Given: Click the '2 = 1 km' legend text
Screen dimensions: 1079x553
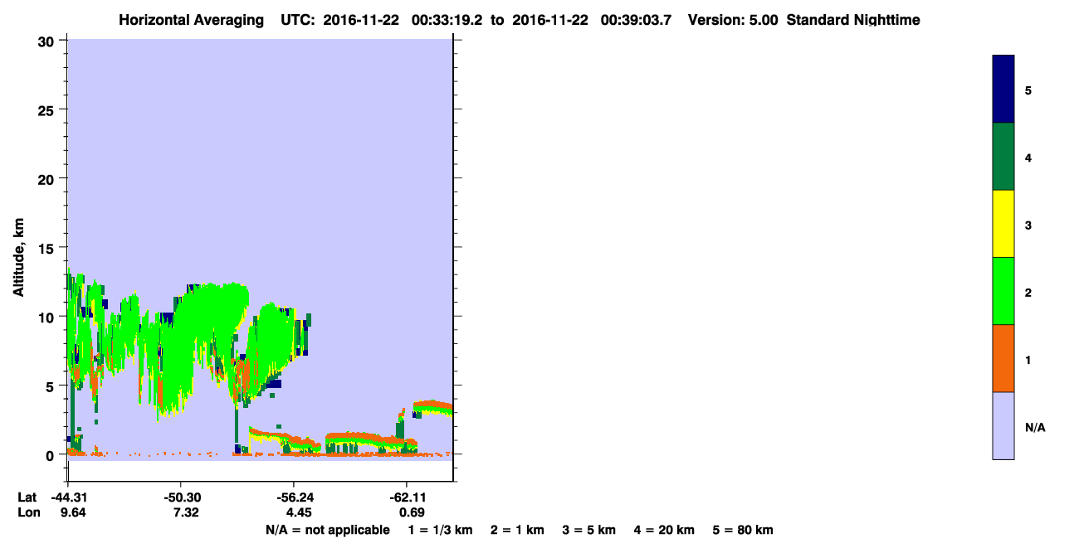Looking at the screenshot, I should tap(517, 530).
